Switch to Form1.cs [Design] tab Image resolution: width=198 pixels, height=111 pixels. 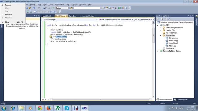[87, 16]
